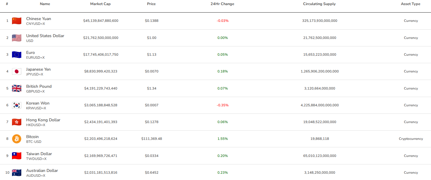Click the Taiwan Dollar flag icon

point(16,156)
